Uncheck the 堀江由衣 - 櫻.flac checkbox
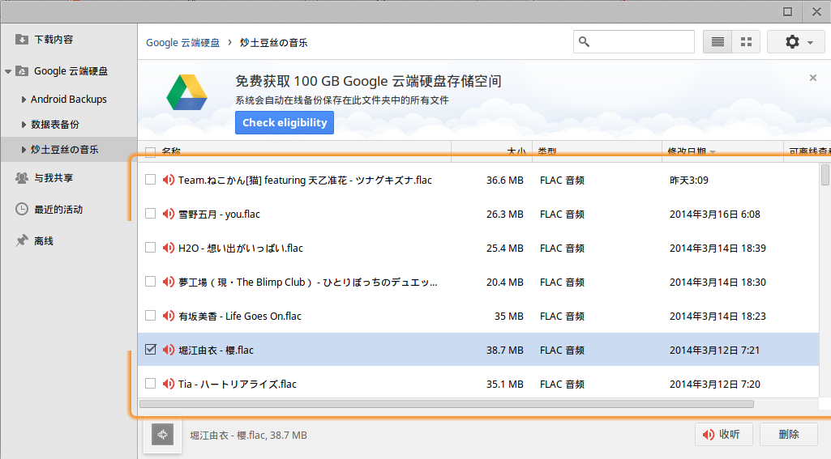The image size is (831, 459). (x=150, y=350)
